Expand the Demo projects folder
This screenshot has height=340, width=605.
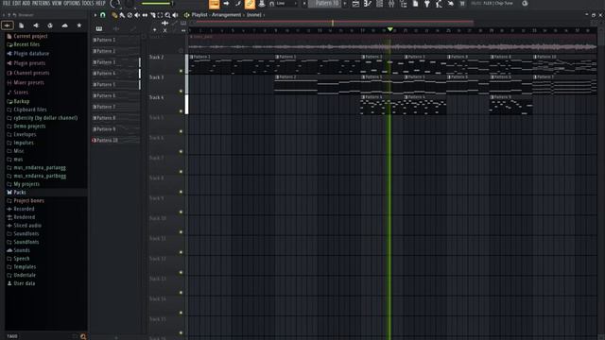click(29, 127)
